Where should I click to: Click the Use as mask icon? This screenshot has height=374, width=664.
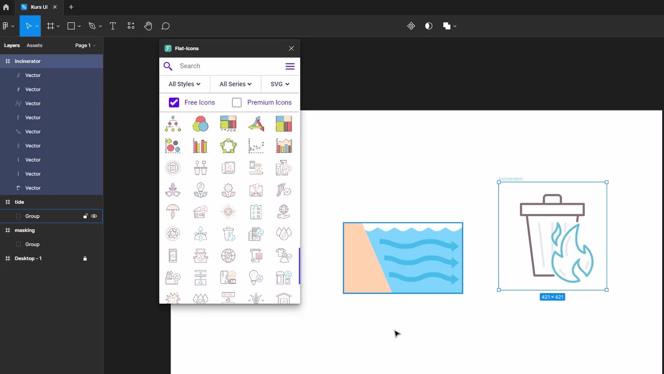pyautogui.click(x=429, y=26)
